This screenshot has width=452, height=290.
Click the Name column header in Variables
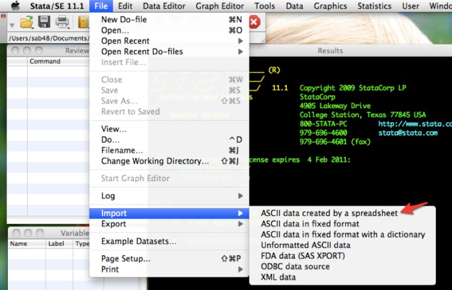click(19, 244)
